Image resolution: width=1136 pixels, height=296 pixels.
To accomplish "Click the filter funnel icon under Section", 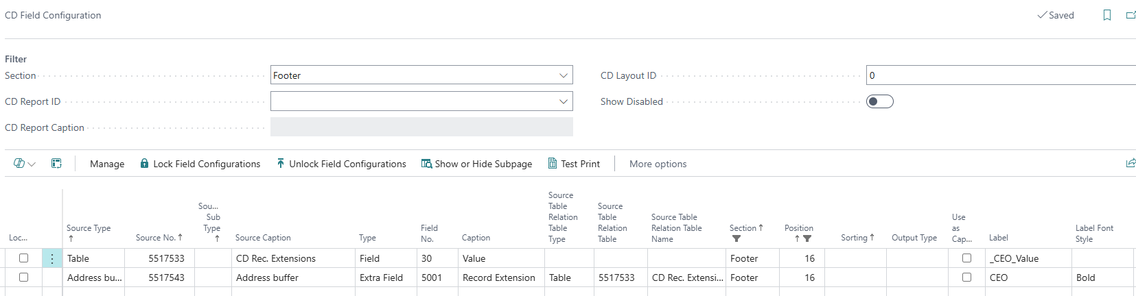I will (737, 239).
